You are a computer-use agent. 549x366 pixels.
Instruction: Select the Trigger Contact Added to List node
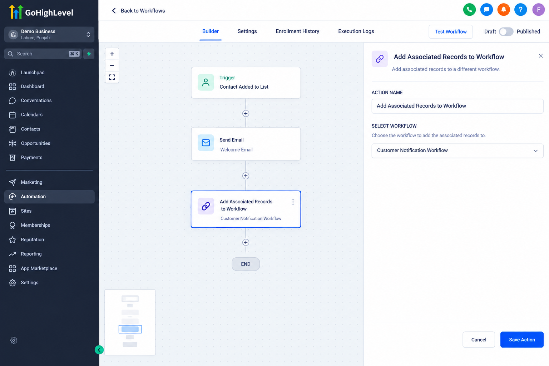click(x=246, y=83)
